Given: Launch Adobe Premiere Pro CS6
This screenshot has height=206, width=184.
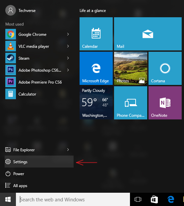Looking at the screenshot, I should coord(37,82).
